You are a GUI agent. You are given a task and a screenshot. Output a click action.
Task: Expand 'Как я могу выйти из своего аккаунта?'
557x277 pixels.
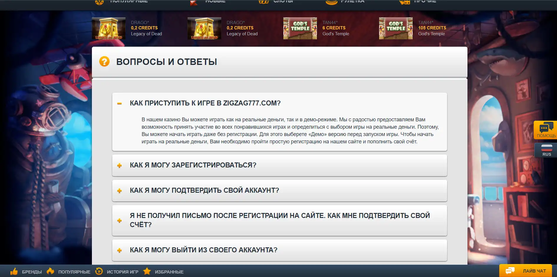coord(119,251)
